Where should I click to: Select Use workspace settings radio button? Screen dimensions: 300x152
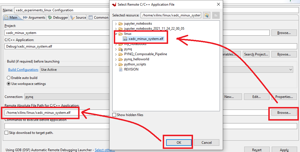8,84
